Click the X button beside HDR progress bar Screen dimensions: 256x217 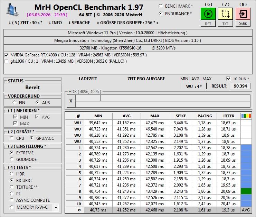[71, 101]
